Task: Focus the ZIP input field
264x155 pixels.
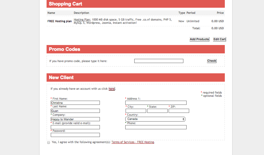Action: pyautogui.click(x=179, y=111)
